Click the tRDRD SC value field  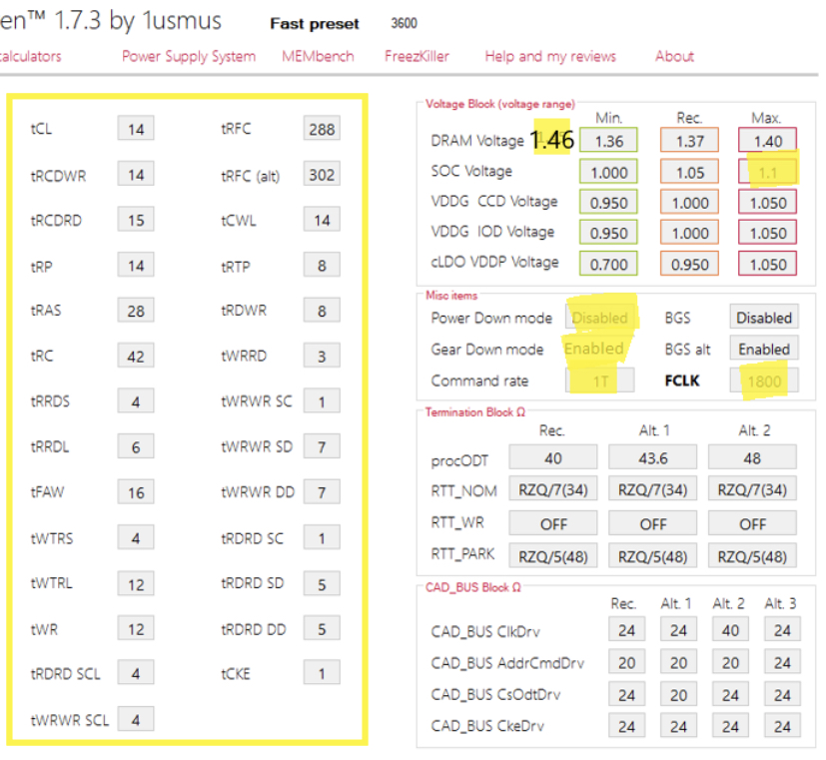322,537
